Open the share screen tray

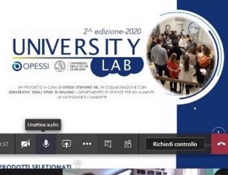pos(67,144)
